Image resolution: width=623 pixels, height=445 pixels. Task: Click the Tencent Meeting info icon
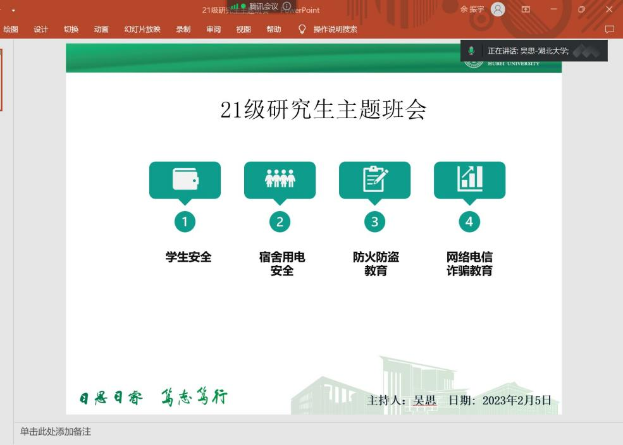[287, 6]
